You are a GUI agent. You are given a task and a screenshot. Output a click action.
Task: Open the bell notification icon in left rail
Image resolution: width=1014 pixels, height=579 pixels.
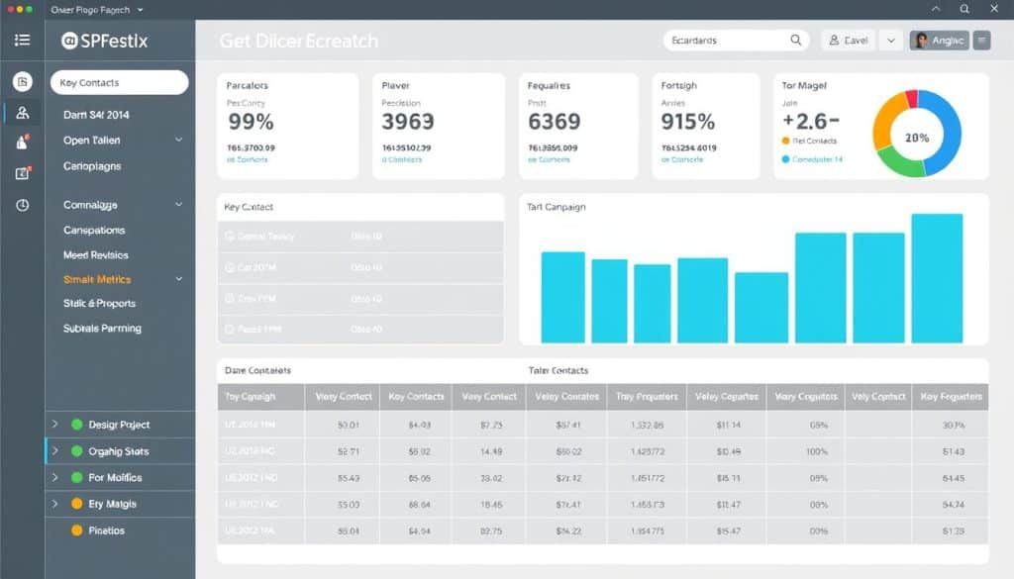pyautogui.click(x=22, y=143)
